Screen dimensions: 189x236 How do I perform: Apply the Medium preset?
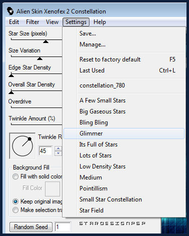(x=124, y=177)
